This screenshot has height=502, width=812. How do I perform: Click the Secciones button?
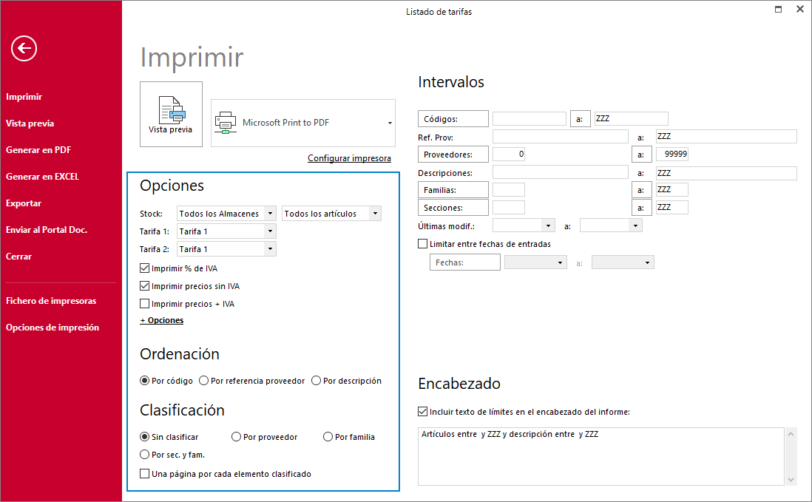click(x=453, y=208)
